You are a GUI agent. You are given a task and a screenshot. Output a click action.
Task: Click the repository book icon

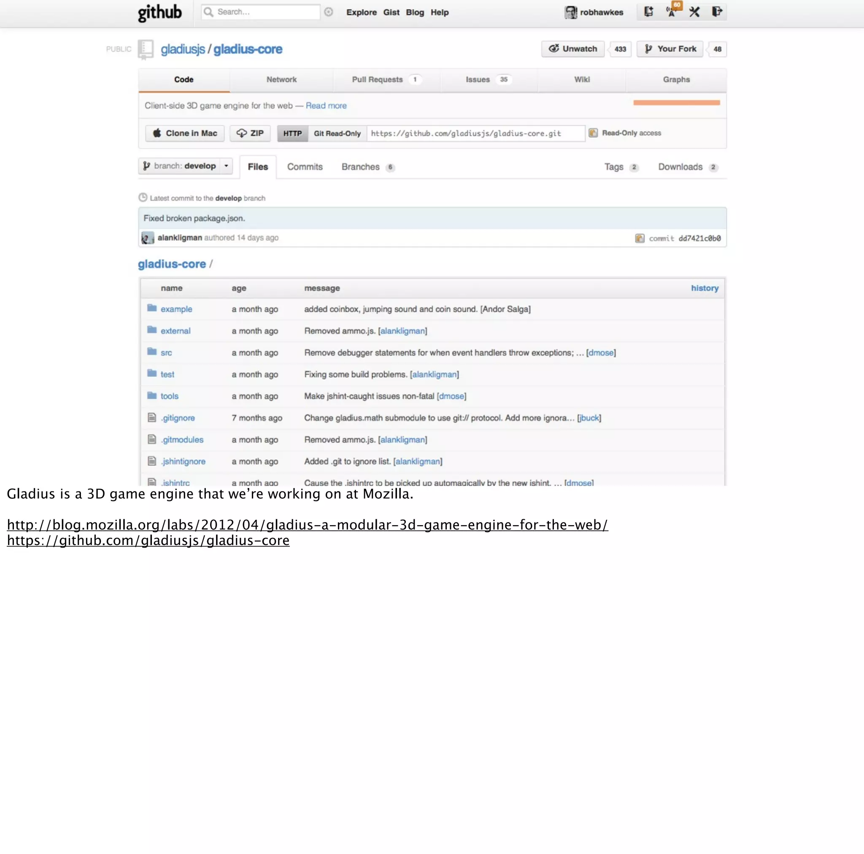[x=146, y=49]
